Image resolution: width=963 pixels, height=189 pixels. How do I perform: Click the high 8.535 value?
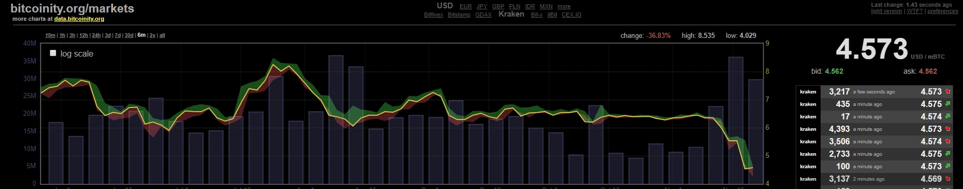click(x=706, y=35)
